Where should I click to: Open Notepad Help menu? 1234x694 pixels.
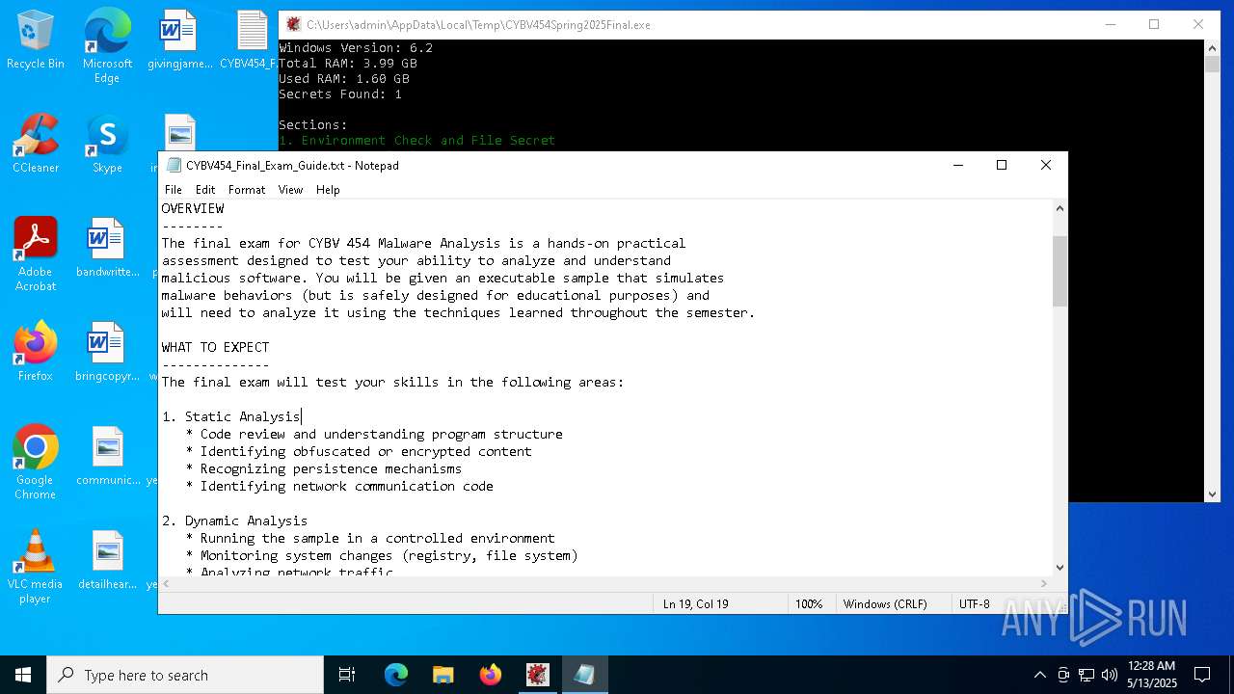(x=328, y=190)
